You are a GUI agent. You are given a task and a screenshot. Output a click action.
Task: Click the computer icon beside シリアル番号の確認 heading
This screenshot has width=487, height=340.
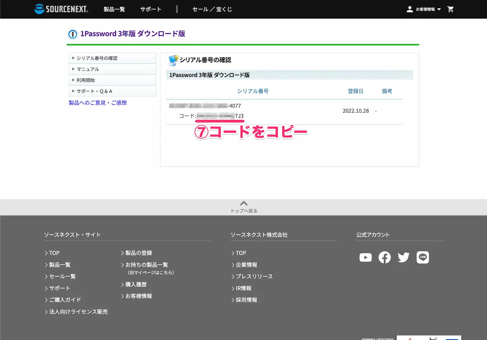tap(173, 60)
